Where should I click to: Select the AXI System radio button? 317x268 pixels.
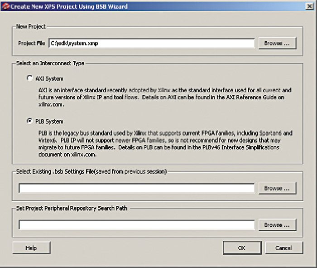pos(30,78)
